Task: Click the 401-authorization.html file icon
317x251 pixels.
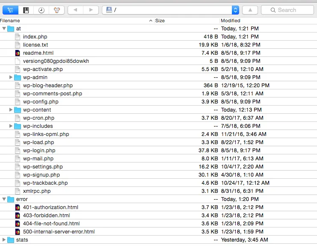Action: [18, 207]
